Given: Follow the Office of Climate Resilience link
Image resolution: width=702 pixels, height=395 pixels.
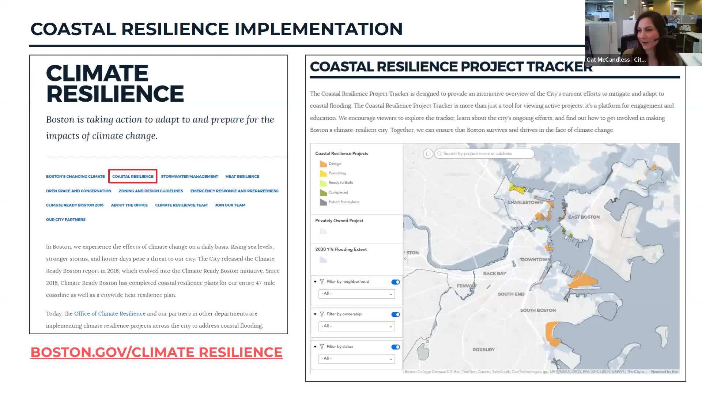Looking at the screenshot, I should point(110,313).
